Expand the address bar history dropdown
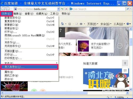 coord(59,9)
